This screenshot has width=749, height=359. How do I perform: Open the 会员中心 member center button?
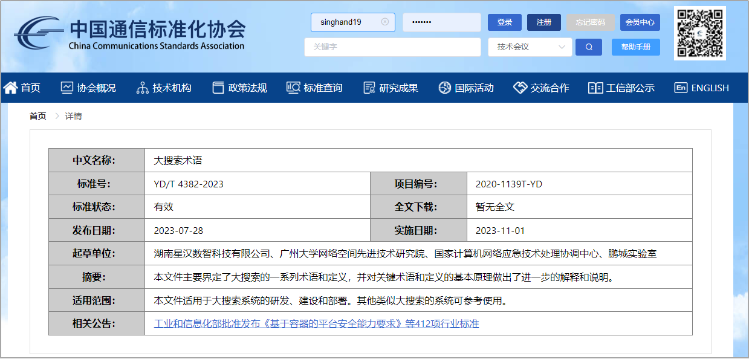[x=640, y=22]
